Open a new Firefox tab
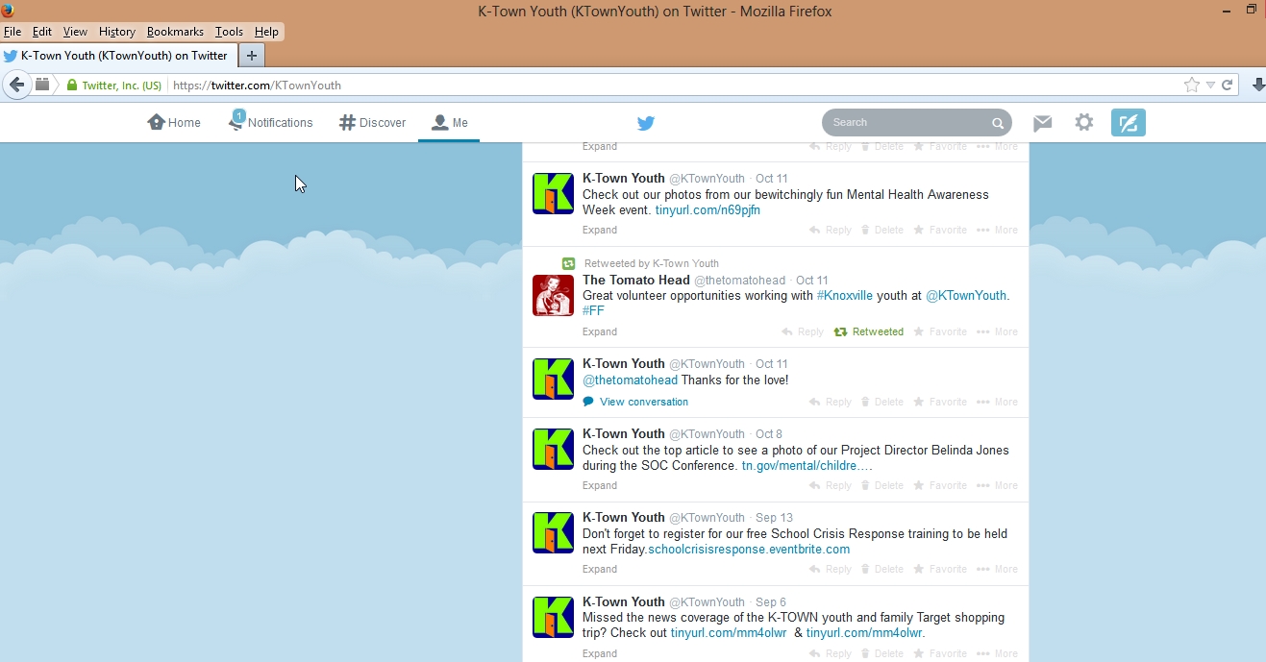 pos(251,56)
